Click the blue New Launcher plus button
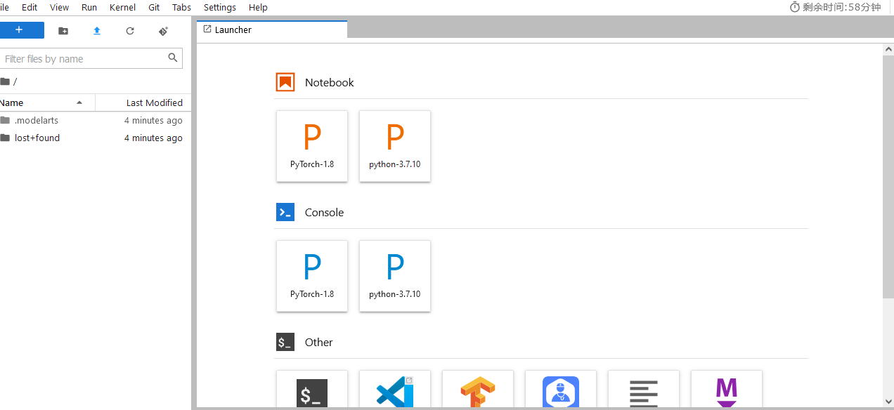 tap(21, 30)
